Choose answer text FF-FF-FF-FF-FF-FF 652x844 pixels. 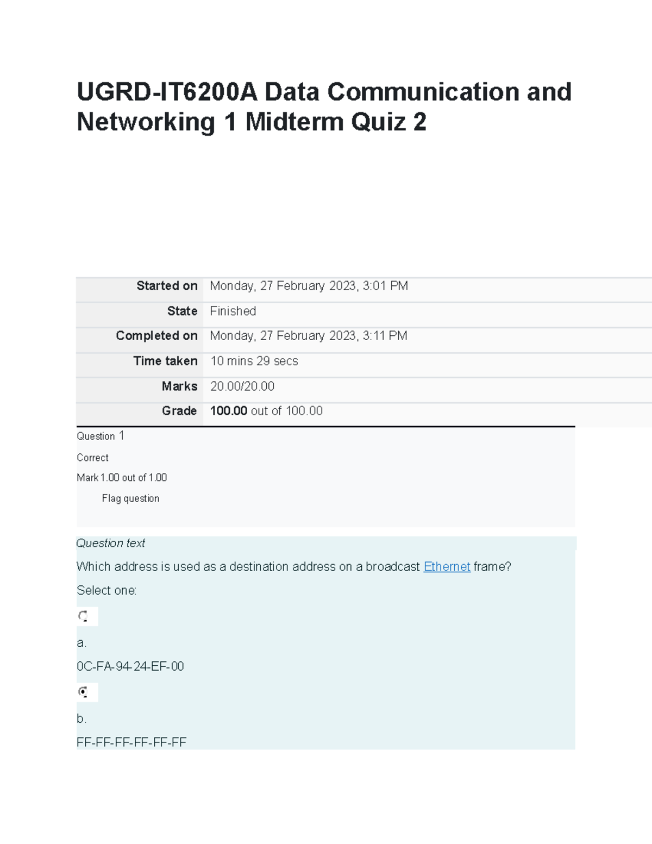click(x=131, y=742)
